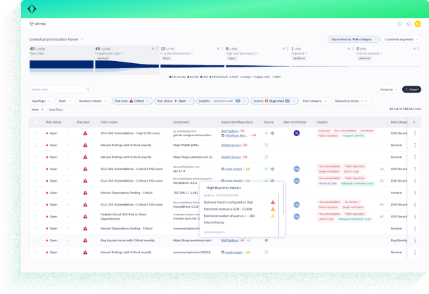The width and height of the screenshot is (429, 294).
Task: Check the row with ejs 2.7.4 component
Action: point(36,169)
